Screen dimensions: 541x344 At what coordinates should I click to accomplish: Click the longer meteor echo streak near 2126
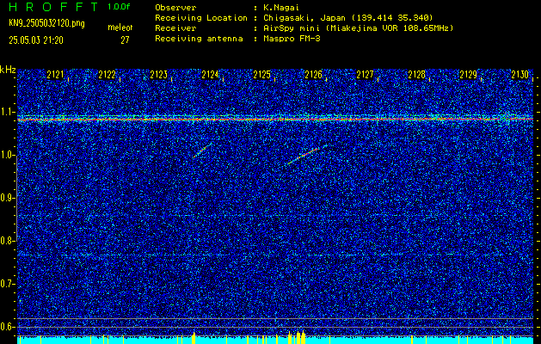pos(306,155)
